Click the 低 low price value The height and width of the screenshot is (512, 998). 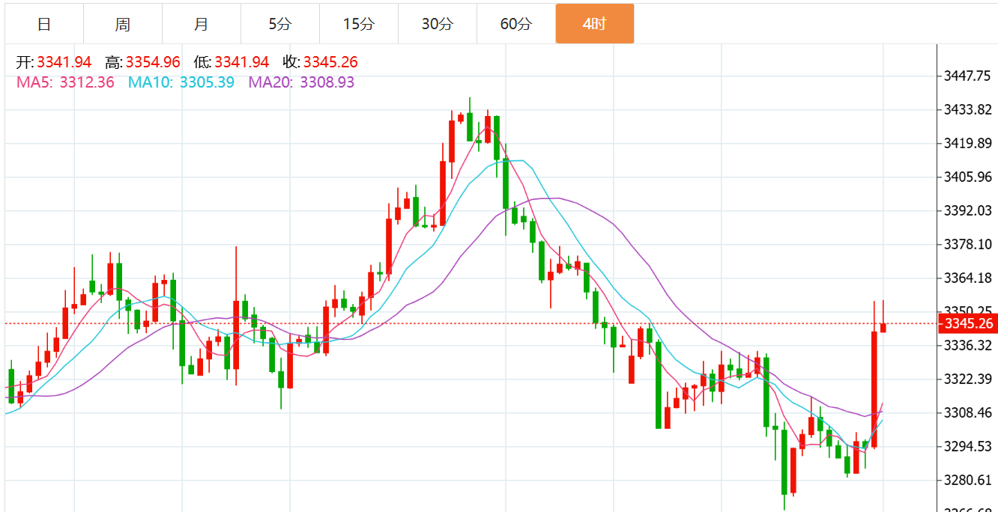tap(241, 62)
